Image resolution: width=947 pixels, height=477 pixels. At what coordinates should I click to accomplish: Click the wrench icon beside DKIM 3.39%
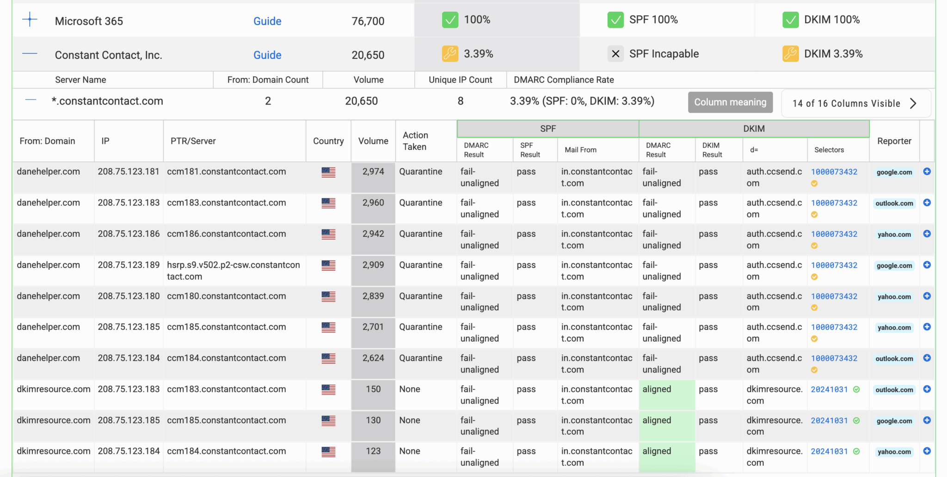pyautogui.click(x=790, y=54)
